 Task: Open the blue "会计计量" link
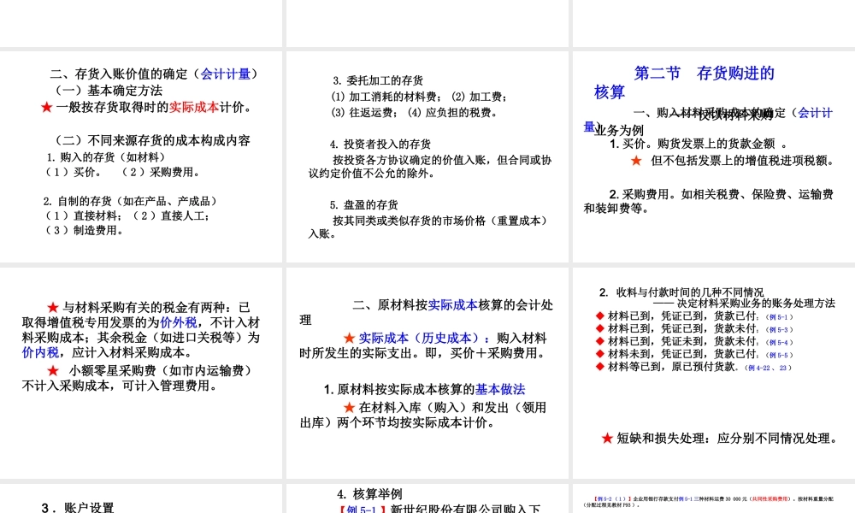226,74
